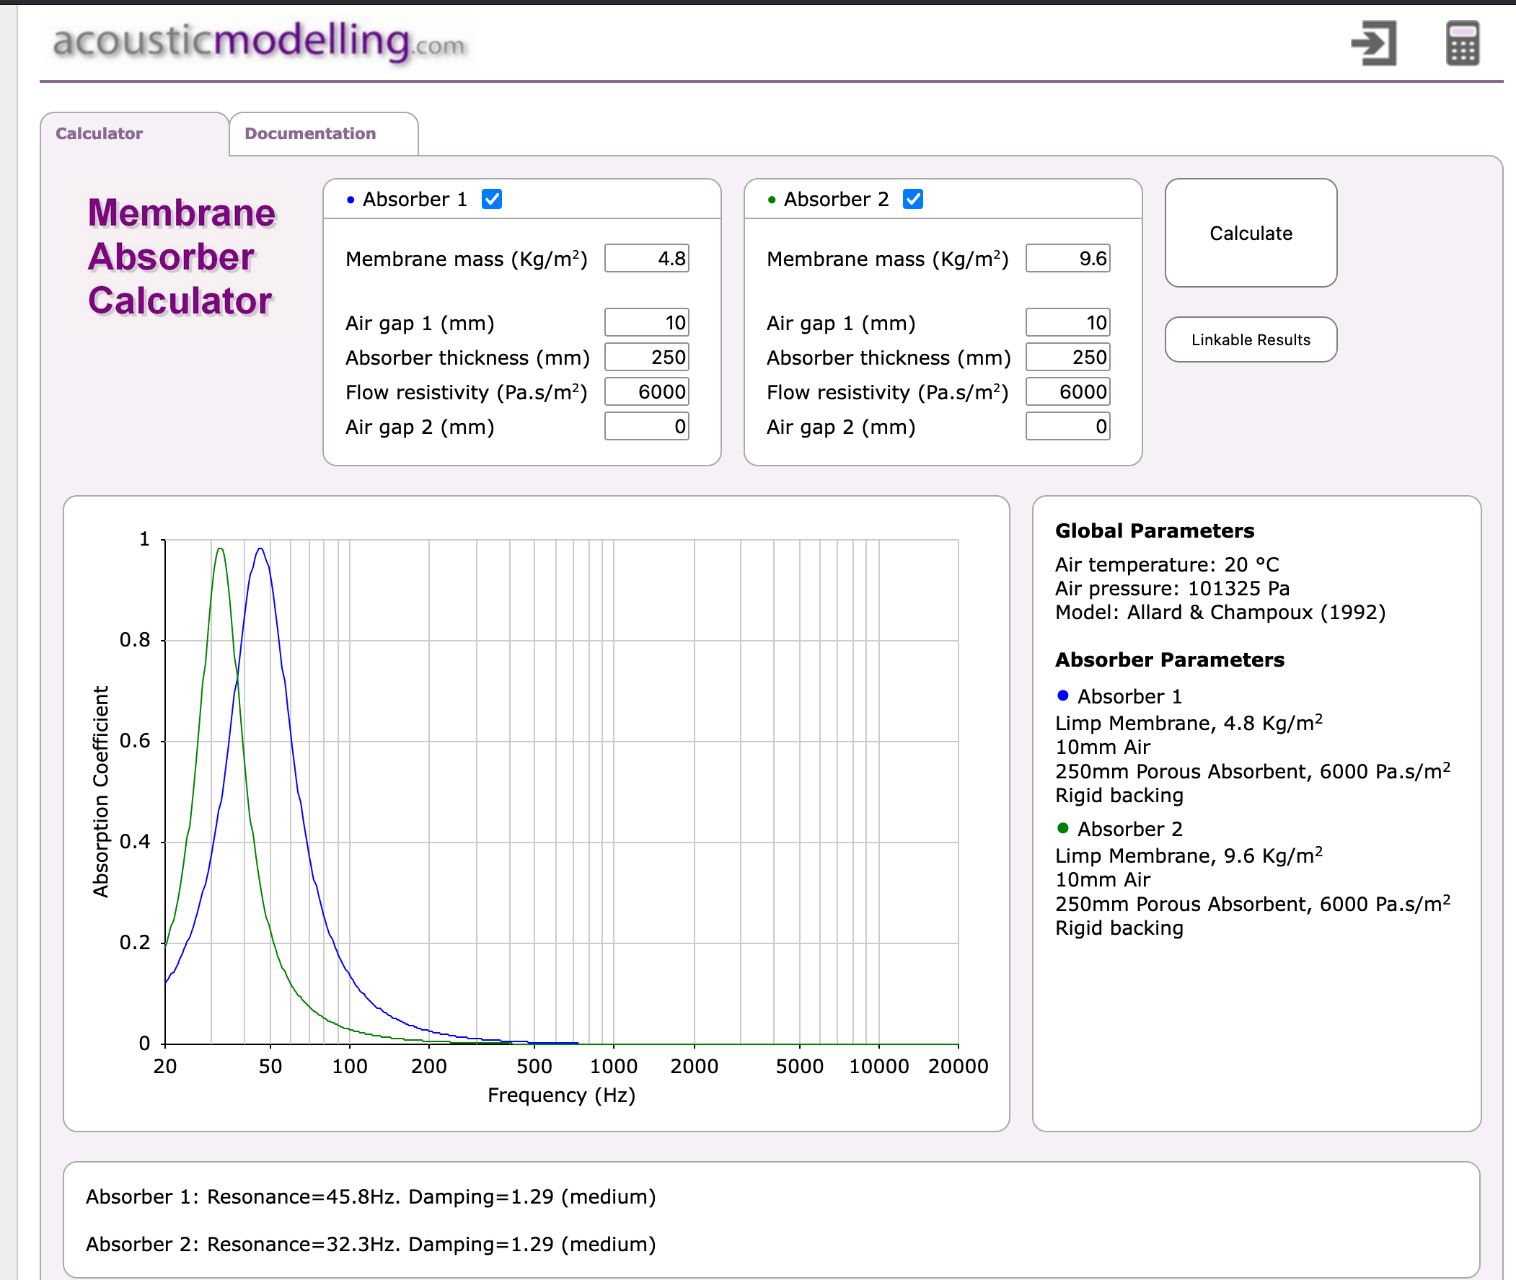Click the blue curve peak on chart
The height and width of the screenshot is (1280, 1516).
pyautogui.click(x=260, y=549)
